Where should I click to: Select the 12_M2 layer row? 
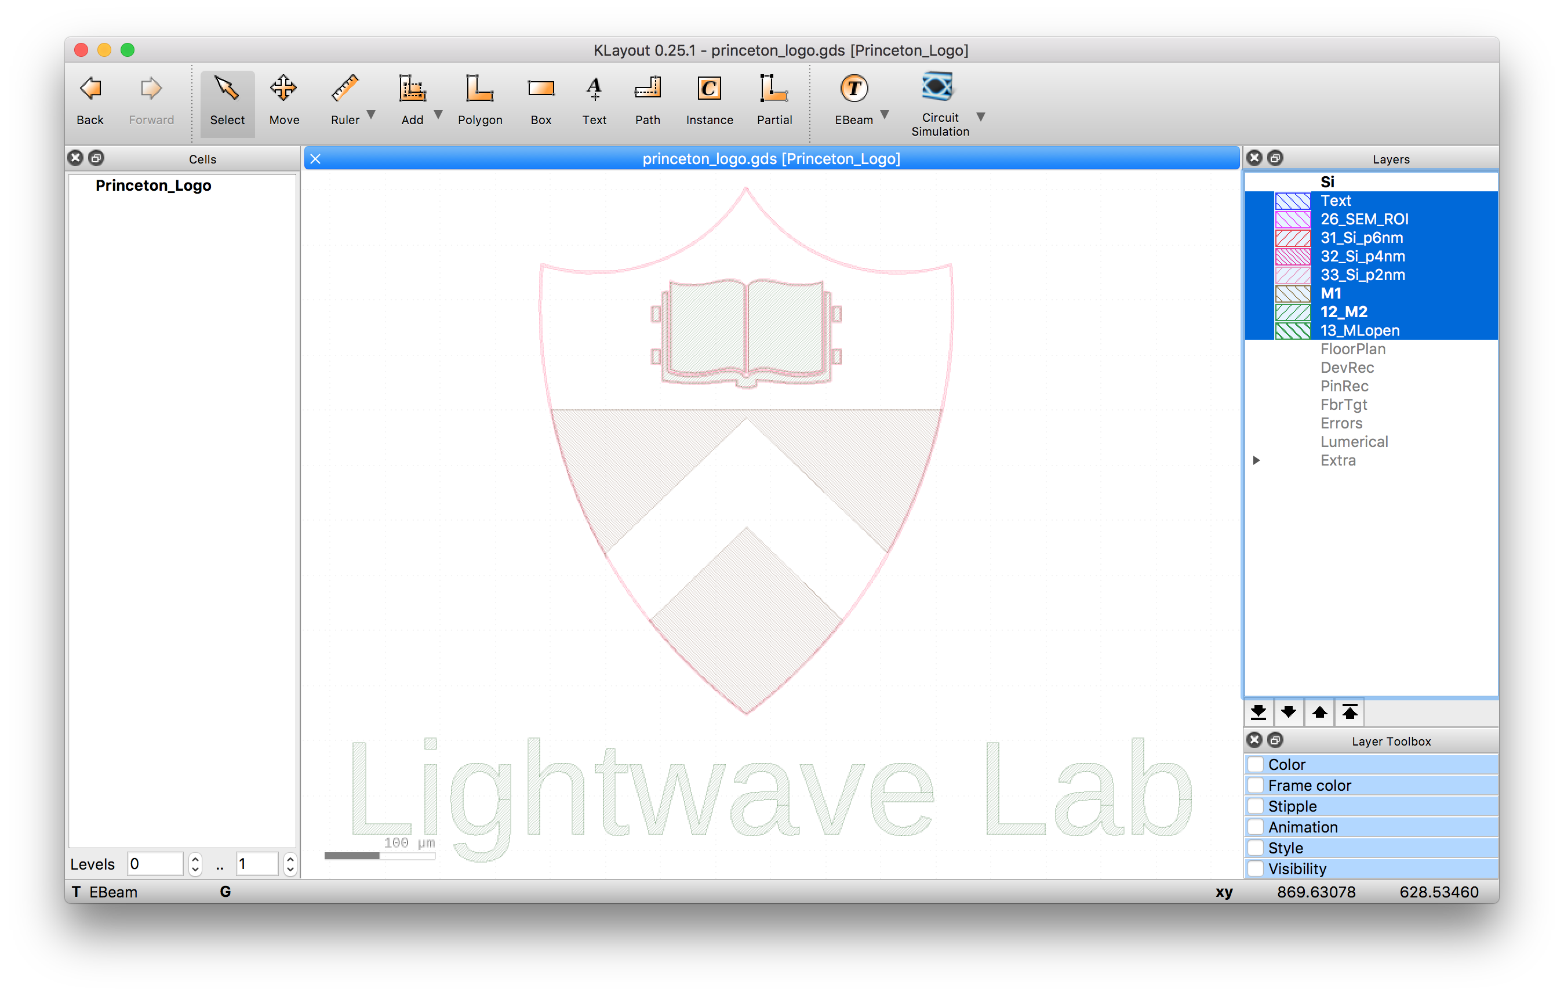(1372, 312)
